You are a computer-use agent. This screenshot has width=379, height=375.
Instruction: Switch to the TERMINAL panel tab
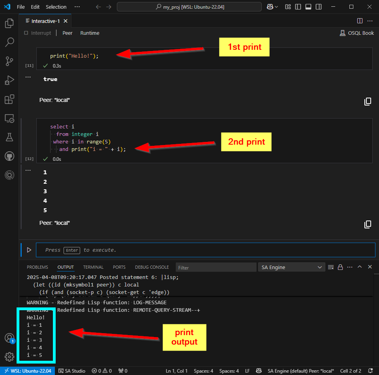[93, 267]
